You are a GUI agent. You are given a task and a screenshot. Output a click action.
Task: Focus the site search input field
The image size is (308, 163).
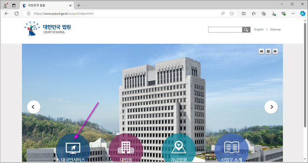pyautogui.click(x=225, y=30)
